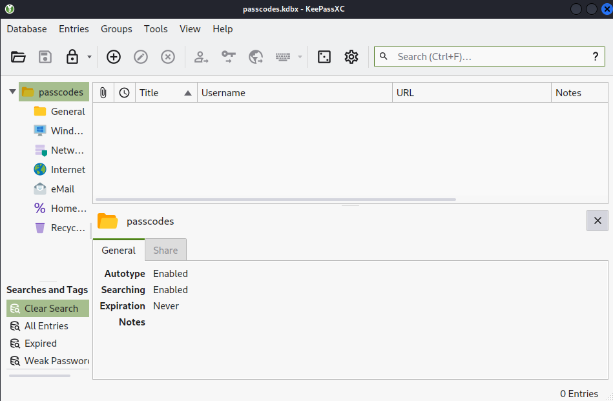Screen dimensions: 613x401
Task: Save the database with the floppy icon
Action: 45,57
